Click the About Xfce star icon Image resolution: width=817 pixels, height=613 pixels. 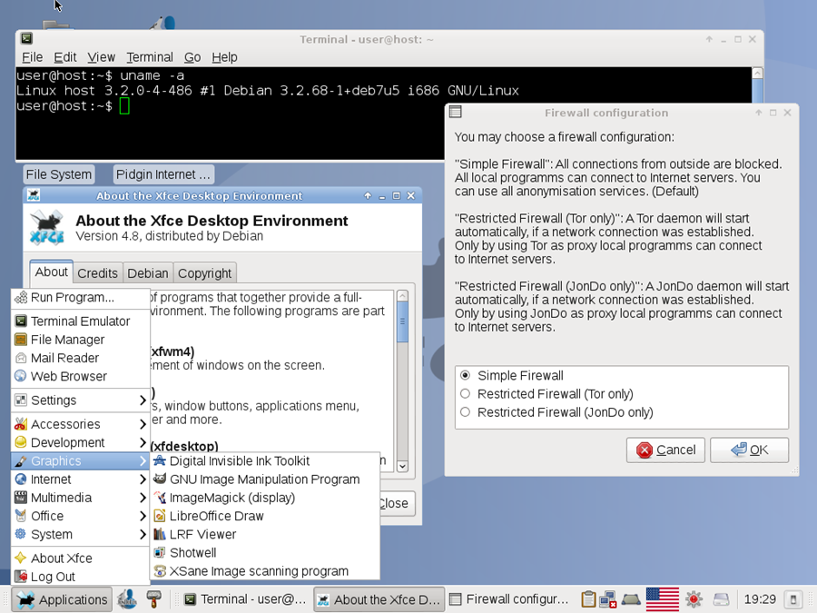click(20, 558)
